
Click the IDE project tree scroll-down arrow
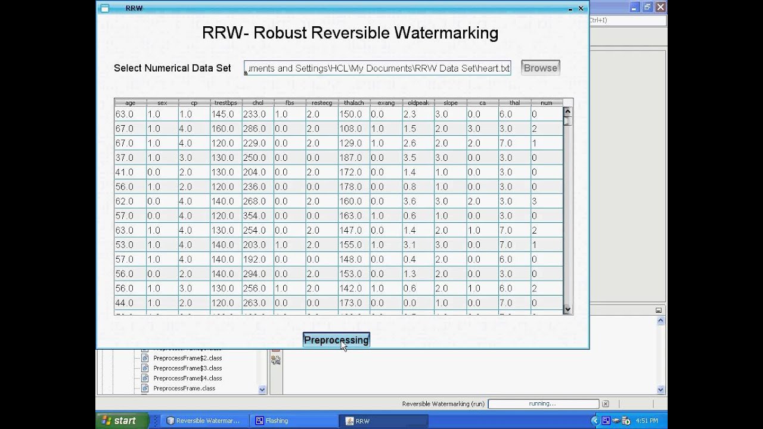point(262,390)
